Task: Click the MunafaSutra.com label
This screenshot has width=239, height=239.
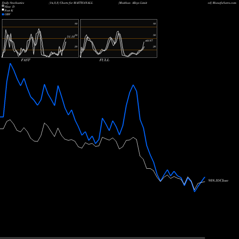Action: coord(224,3)
